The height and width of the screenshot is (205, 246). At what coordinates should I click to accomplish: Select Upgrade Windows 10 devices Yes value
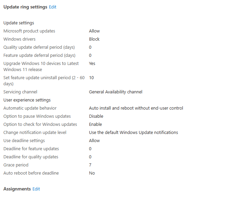click(x=92, y=64)
